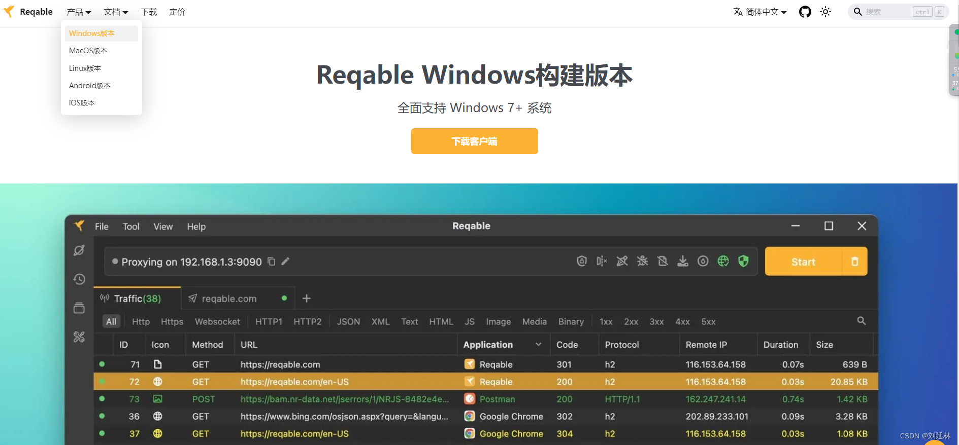Select the All filter
This screenshot has width=959, height=445.
coord(111,321)
